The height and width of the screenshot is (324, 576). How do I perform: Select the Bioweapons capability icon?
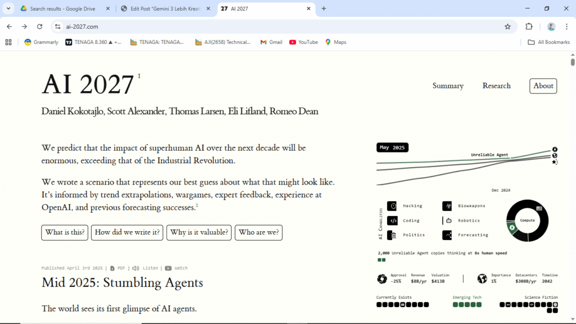pyautogui.click(x=447, y=206)
